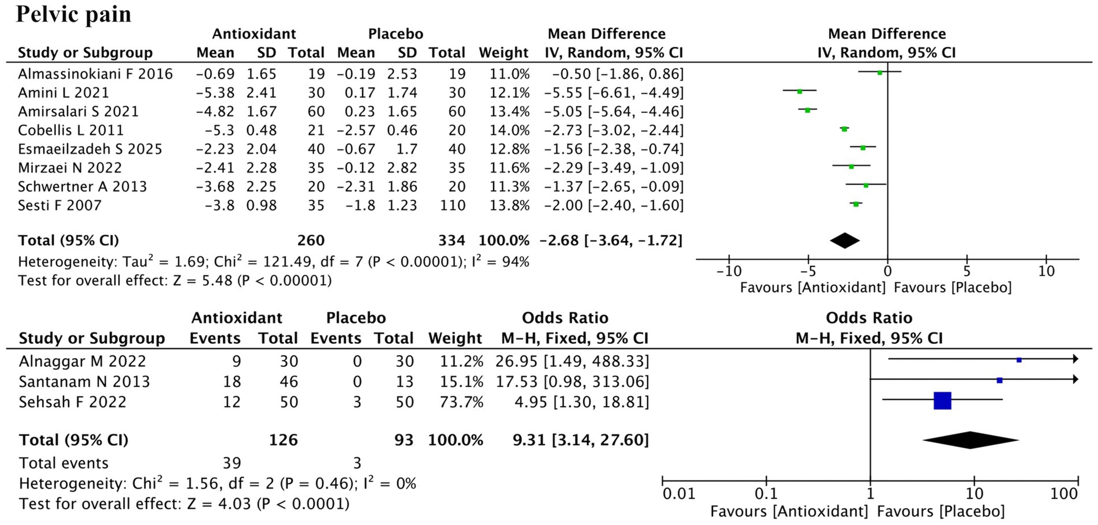Click the black diamond in the mean difference plot

point(845,240)
